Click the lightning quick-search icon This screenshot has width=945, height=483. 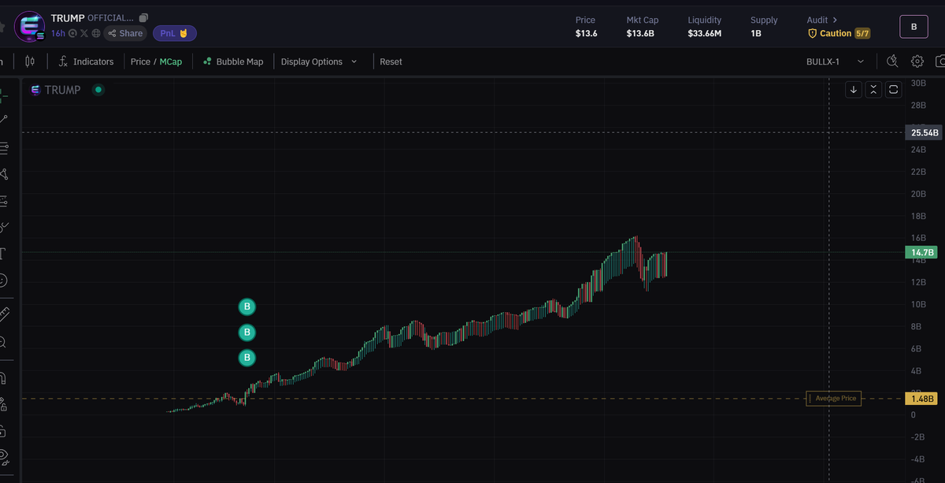892,61
